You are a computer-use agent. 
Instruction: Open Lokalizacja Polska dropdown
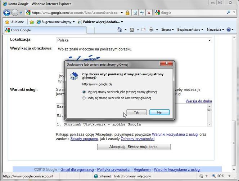point(134,40)
